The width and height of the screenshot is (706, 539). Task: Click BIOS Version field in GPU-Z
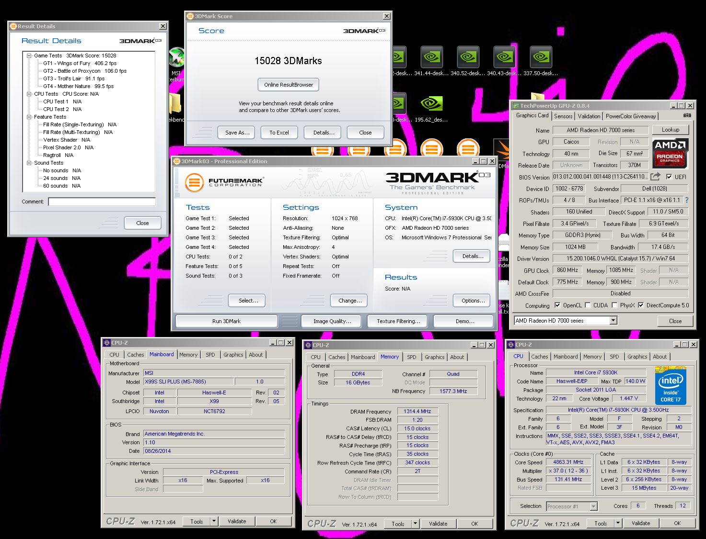point(600,177)
